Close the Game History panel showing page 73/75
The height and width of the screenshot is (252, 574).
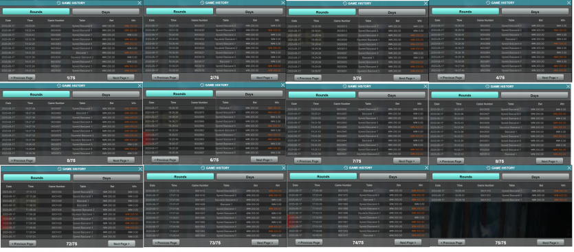(283, 168)
